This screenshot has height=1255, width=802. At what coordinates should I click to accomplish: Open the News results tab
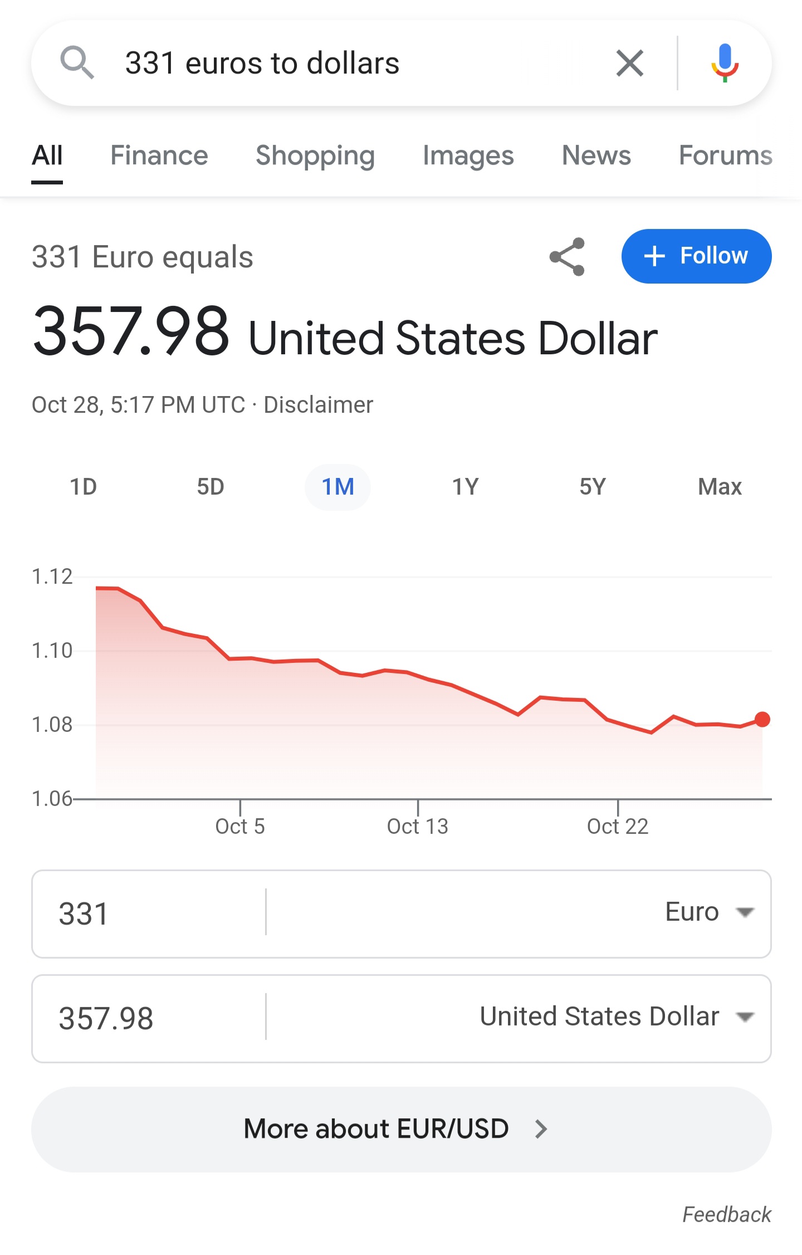[596, 155]
